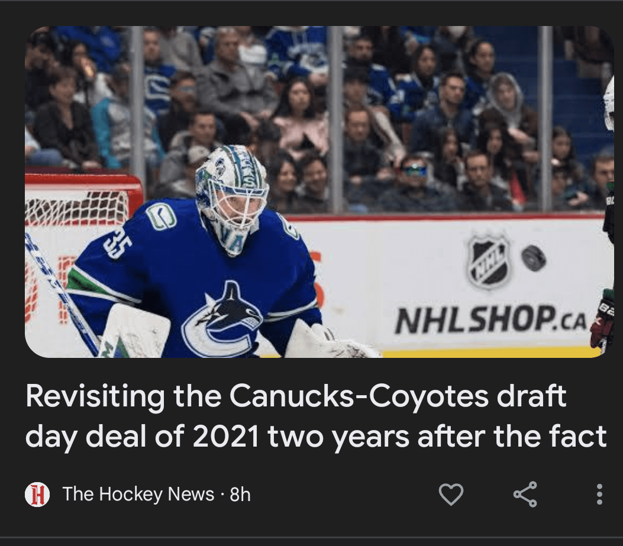Viewport: 623px width, 546px height.
Task: Tap the share icon
Action: 525,494
